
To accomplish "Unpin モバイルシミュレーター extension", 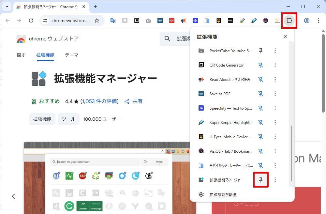I will pos(261,165).
